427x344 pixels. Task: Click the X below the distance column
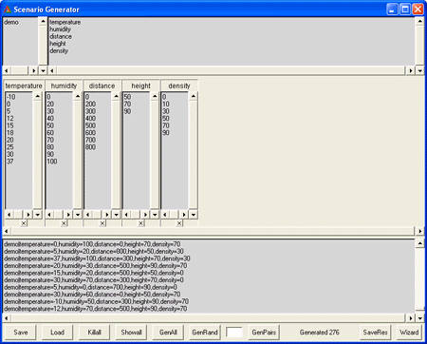pos(102,223)
